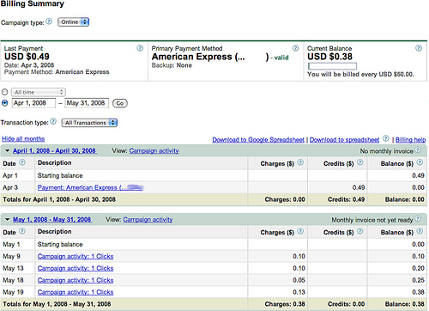Open May 19 Campaign activity: 1 Clicks
Screen dimensions: 429x311
pyautogui.click(x=76, y=292)
